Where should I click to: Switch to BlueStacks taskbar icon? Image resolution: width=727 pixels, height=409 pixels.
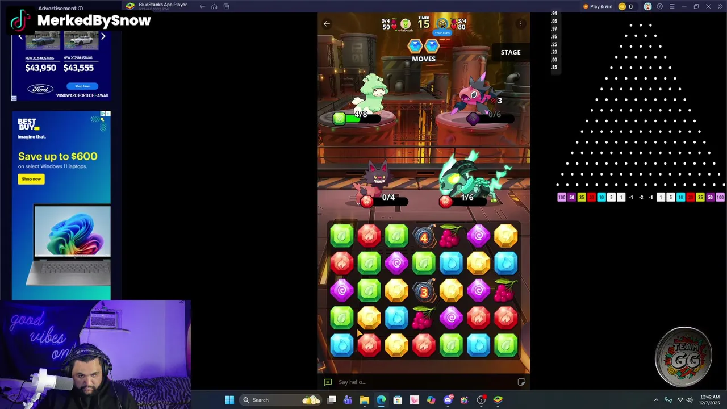tap(498, 400)
